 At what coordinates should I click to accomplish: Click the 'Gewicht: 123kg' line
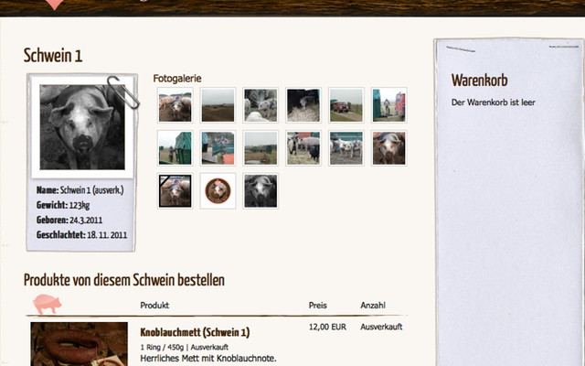(x=63, y=205)
